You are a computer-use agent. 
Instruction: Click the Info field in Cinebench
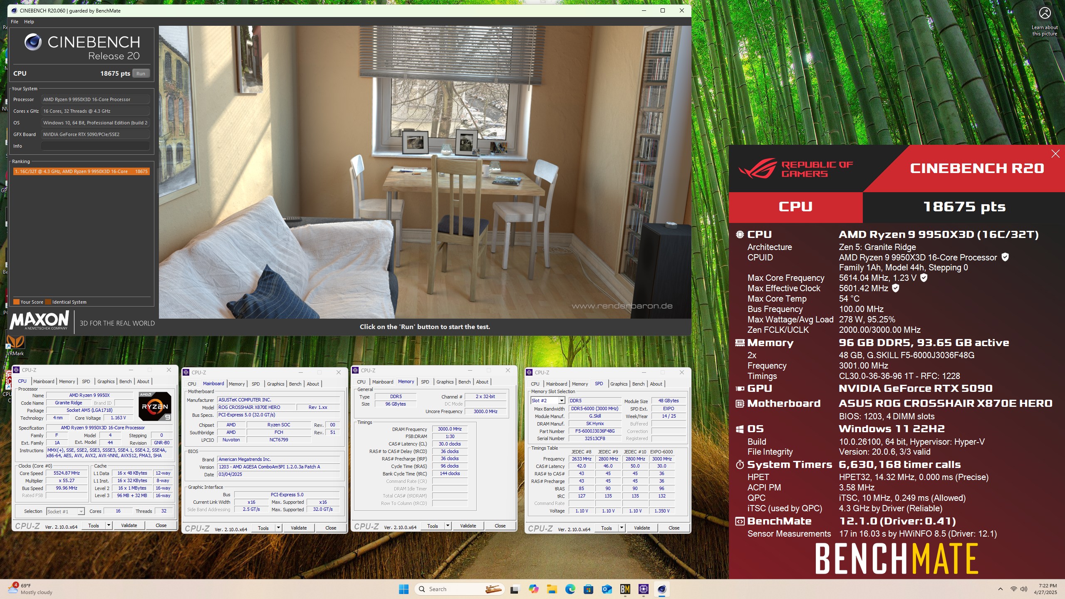click(x=95, y=146)
